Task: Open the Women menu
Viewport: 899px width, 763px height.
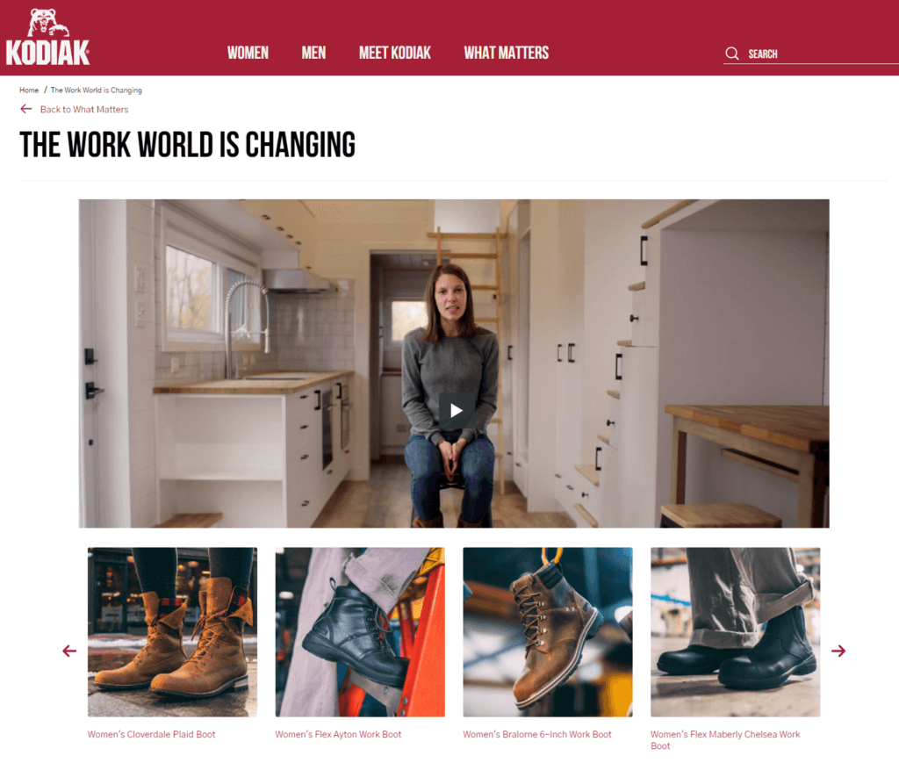Action: pos(248,53)
